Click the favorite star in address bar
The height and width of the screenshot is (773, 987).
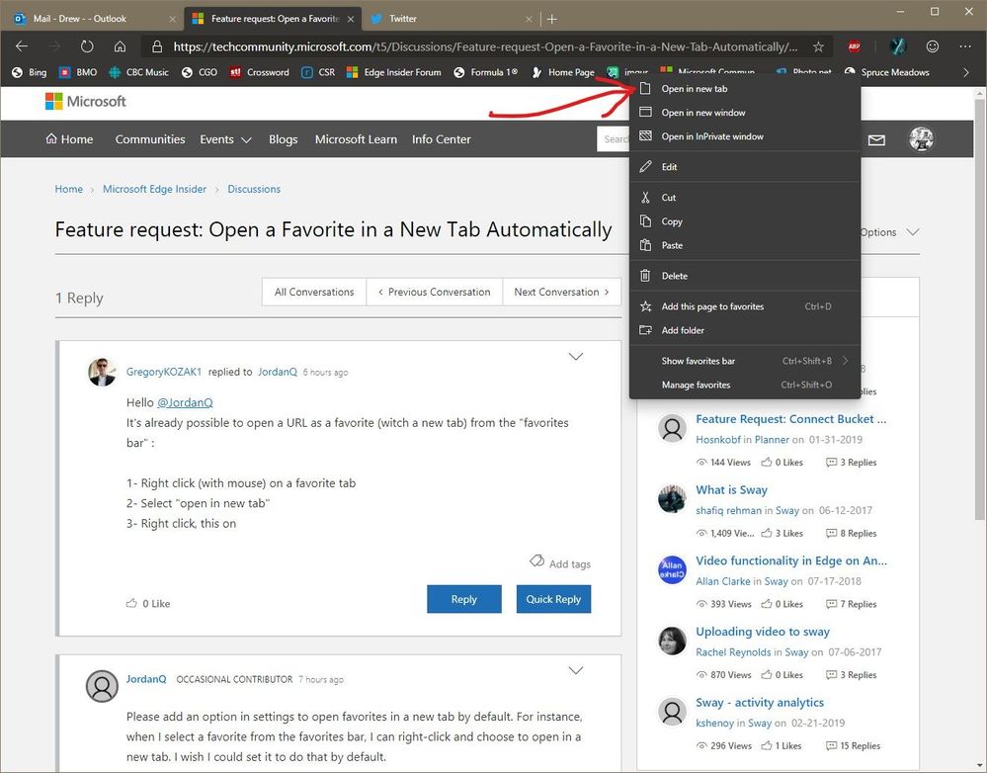[x=818, y=46]
